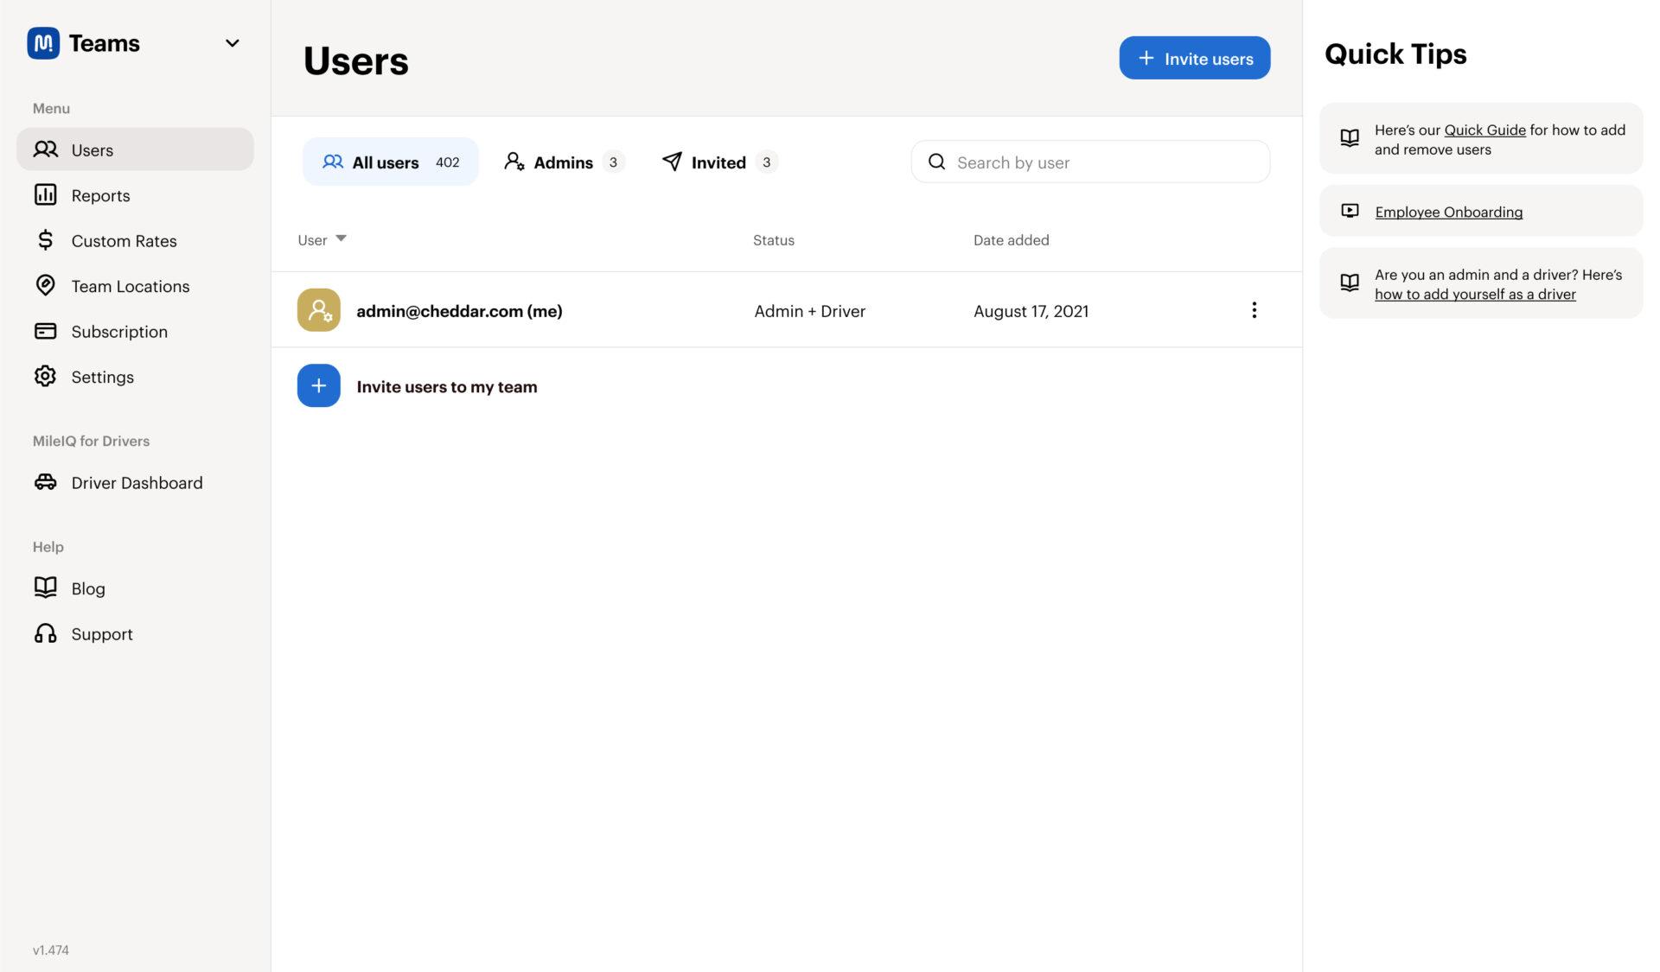1660x972 pixels.
Task: Switch to the Admins tab
Action: pyautogui.click(x=563, y=162)
